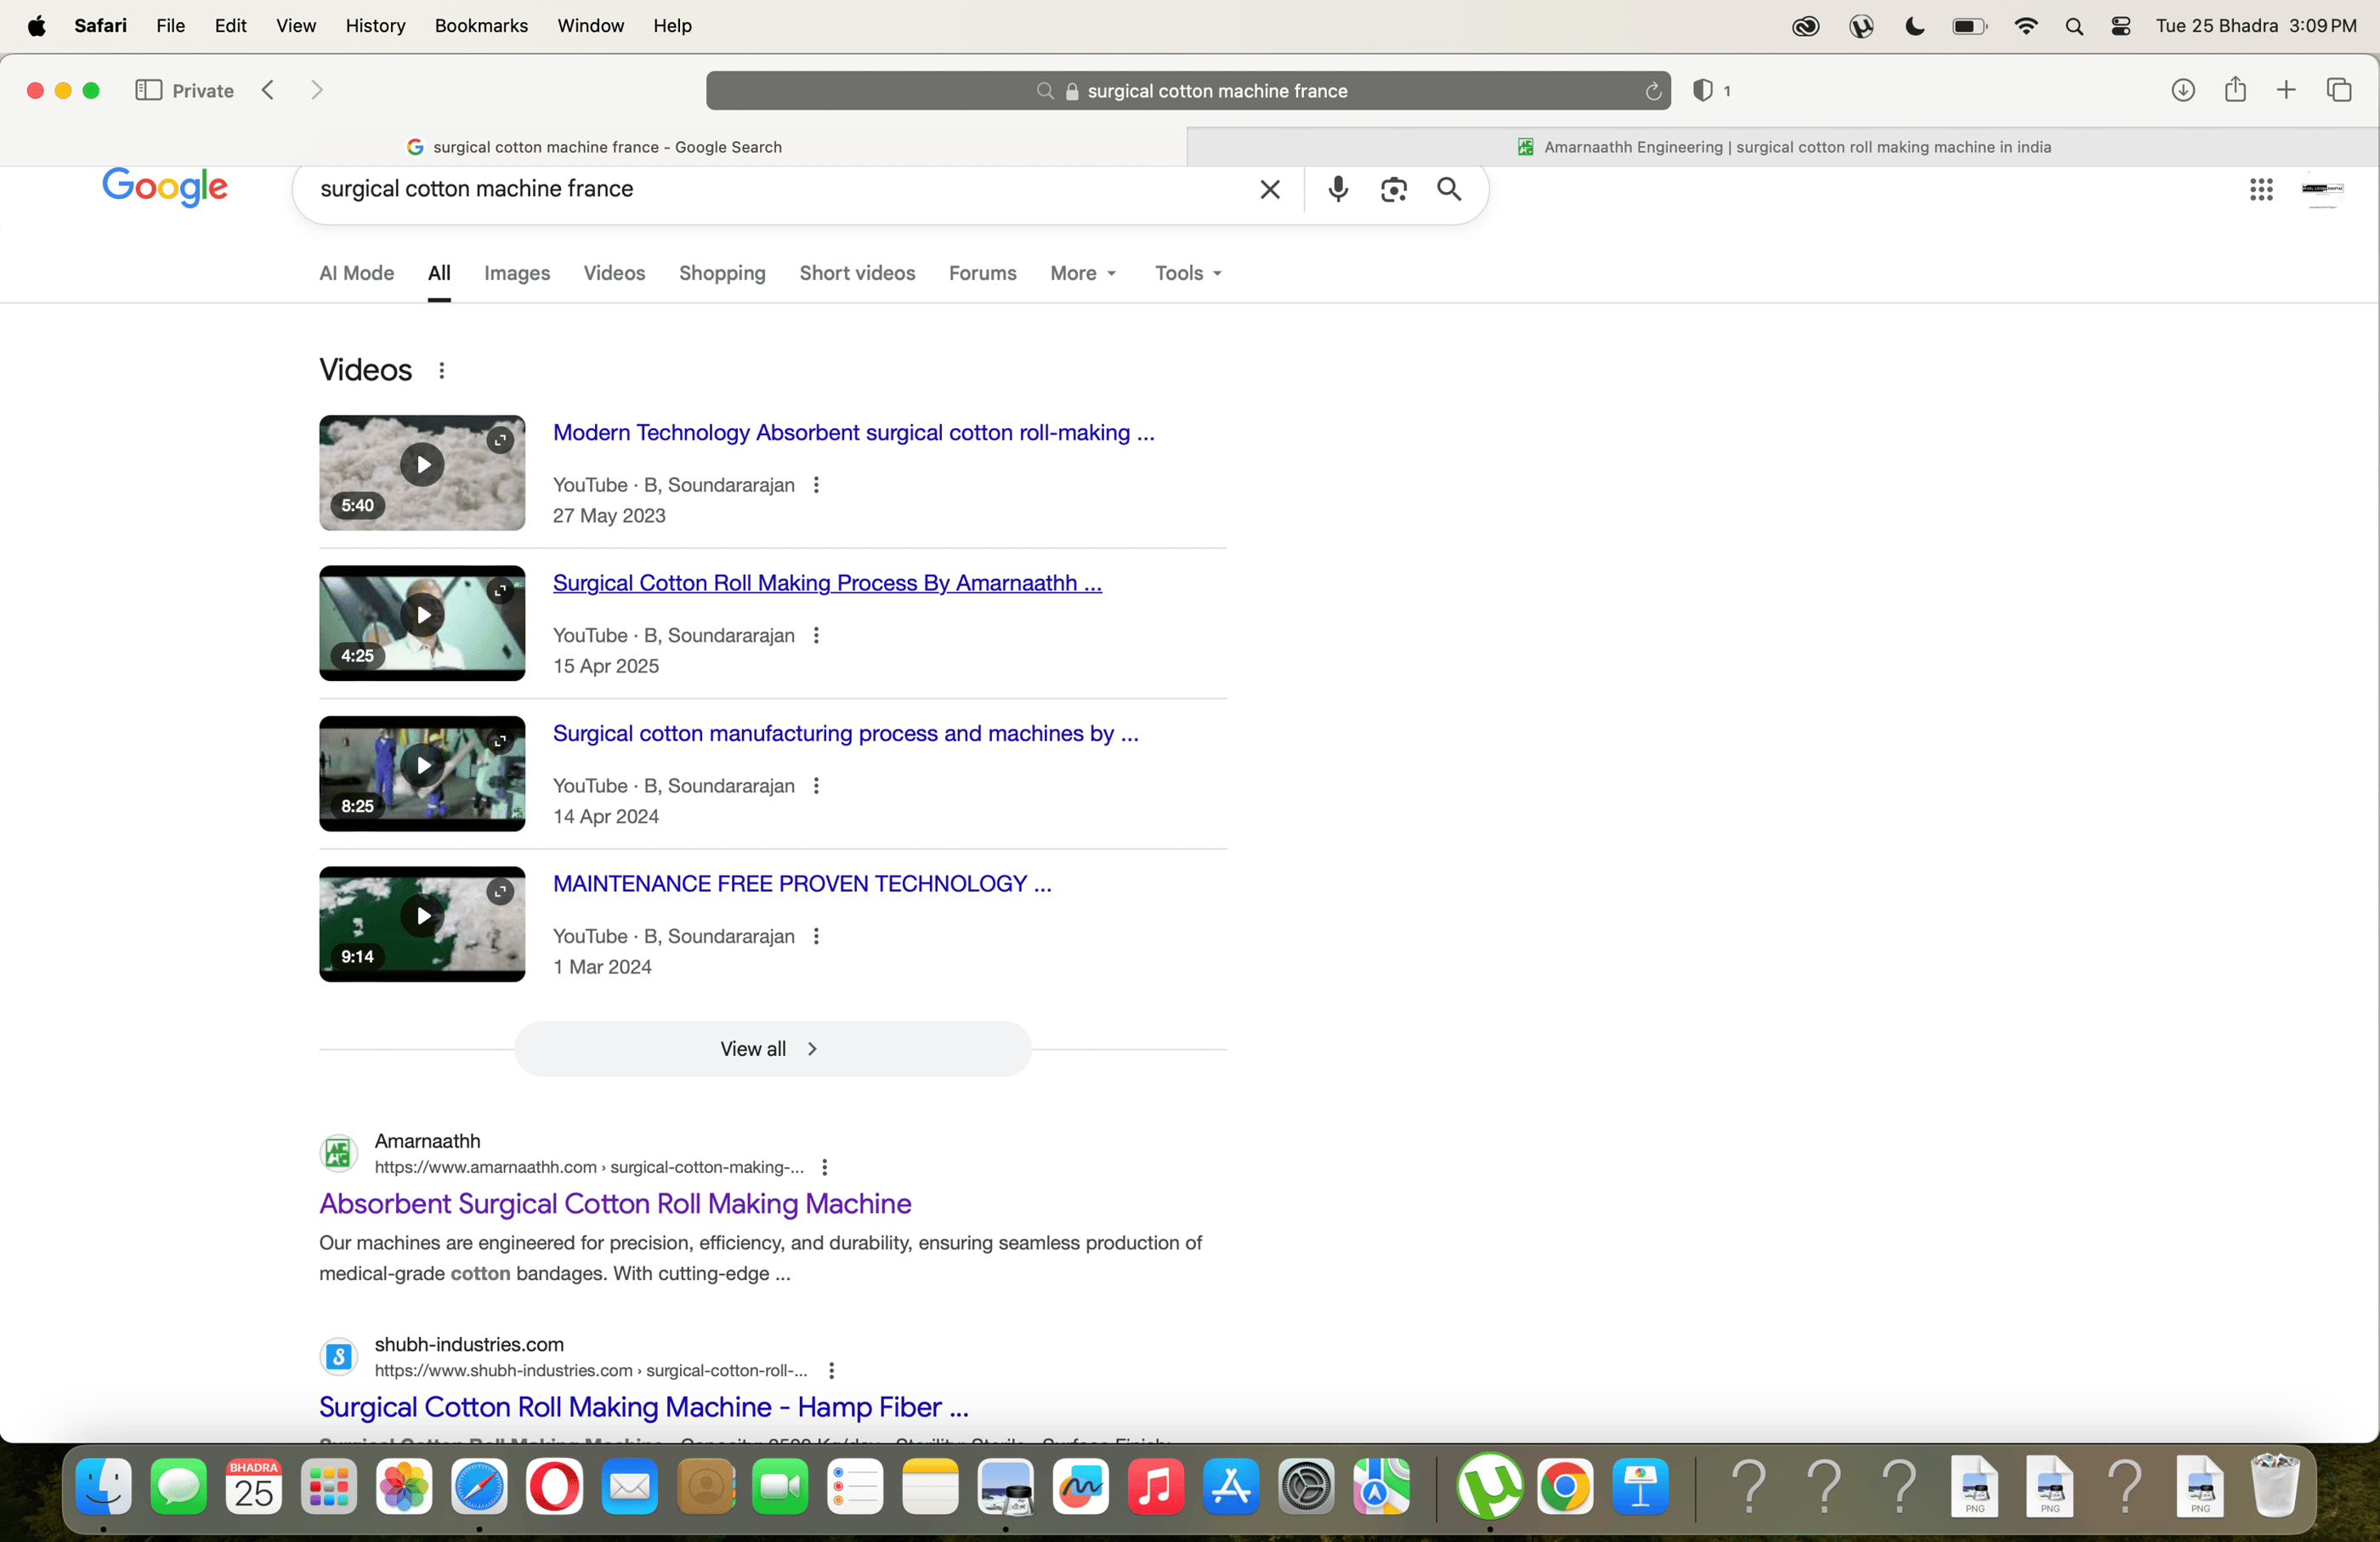The image size is (2380, 1542).
Task: Open the Absorbent Surgical Cotton Roll Making Machine link
Action: point(615,1204)
